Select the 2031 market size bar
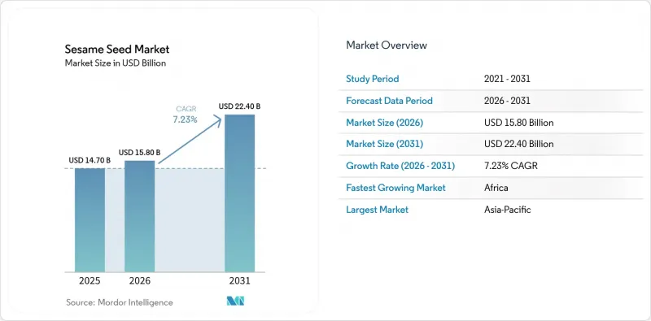Viewport: 651px width, 321px height. [x=239, y=193]
